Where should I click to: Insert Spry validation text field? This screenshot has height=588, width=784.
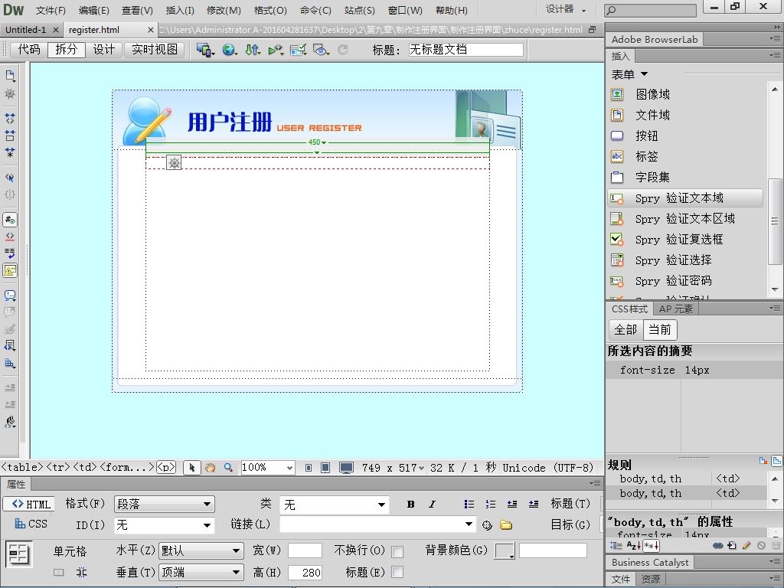tap(685, 198)
